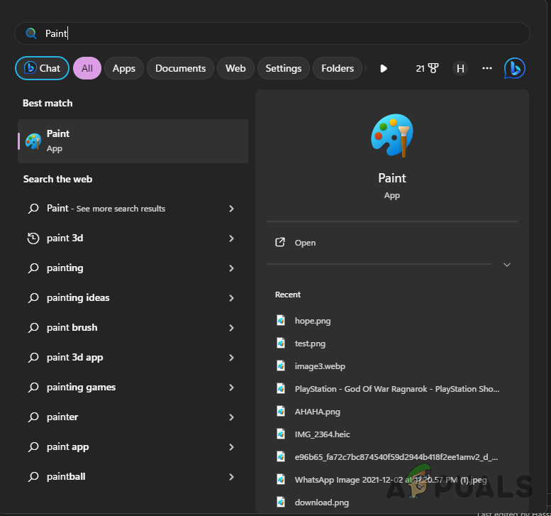Click the file icon next to image3.webp
This screenshot has width=551, height=516.
point(281,366)
